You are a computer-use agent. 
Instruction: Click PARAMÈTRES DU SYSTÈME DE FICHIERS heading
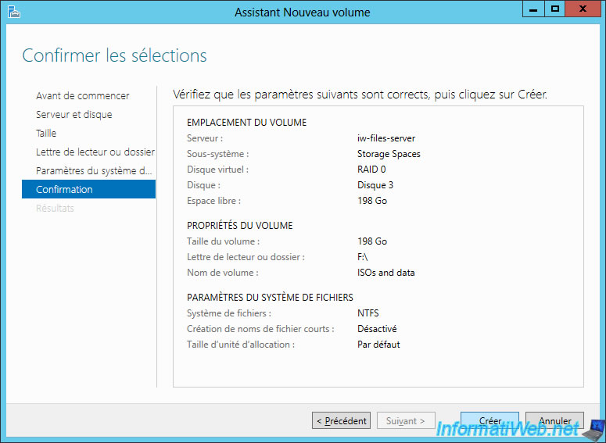[x=270, y=298]
